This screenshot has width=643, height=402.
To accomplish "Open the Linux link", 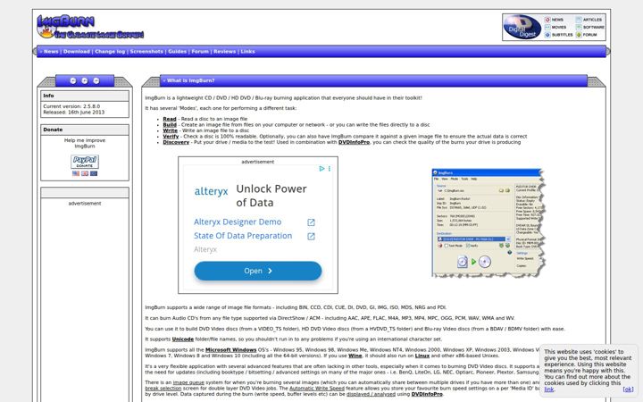I will click(x=422, y=356).
